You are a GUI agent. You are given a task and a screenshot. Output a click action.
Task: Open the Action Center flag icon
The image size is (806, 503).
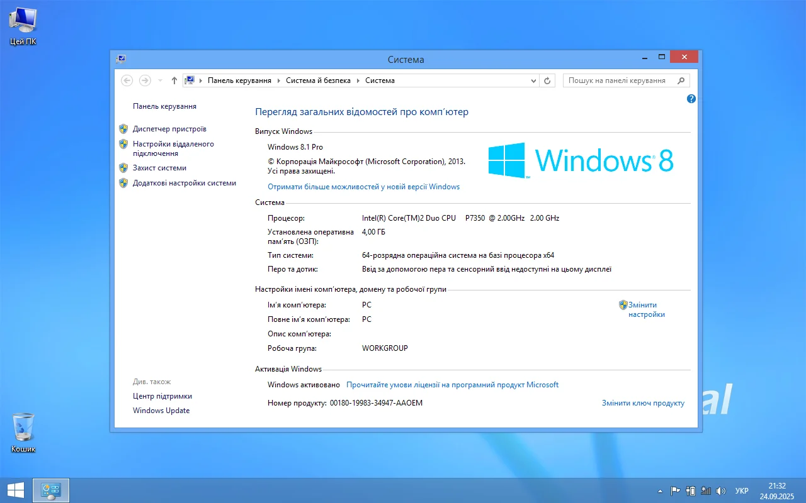pyautogui.click(x=675, y=491)
